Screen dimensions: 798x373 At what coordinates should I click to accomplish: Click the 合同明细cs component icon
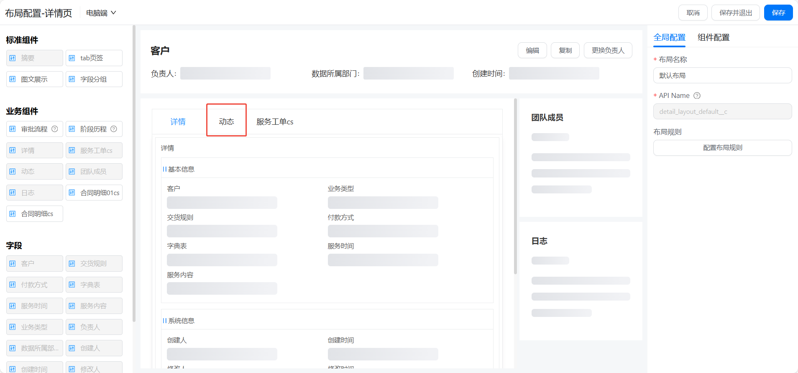(x=13, y=214)
